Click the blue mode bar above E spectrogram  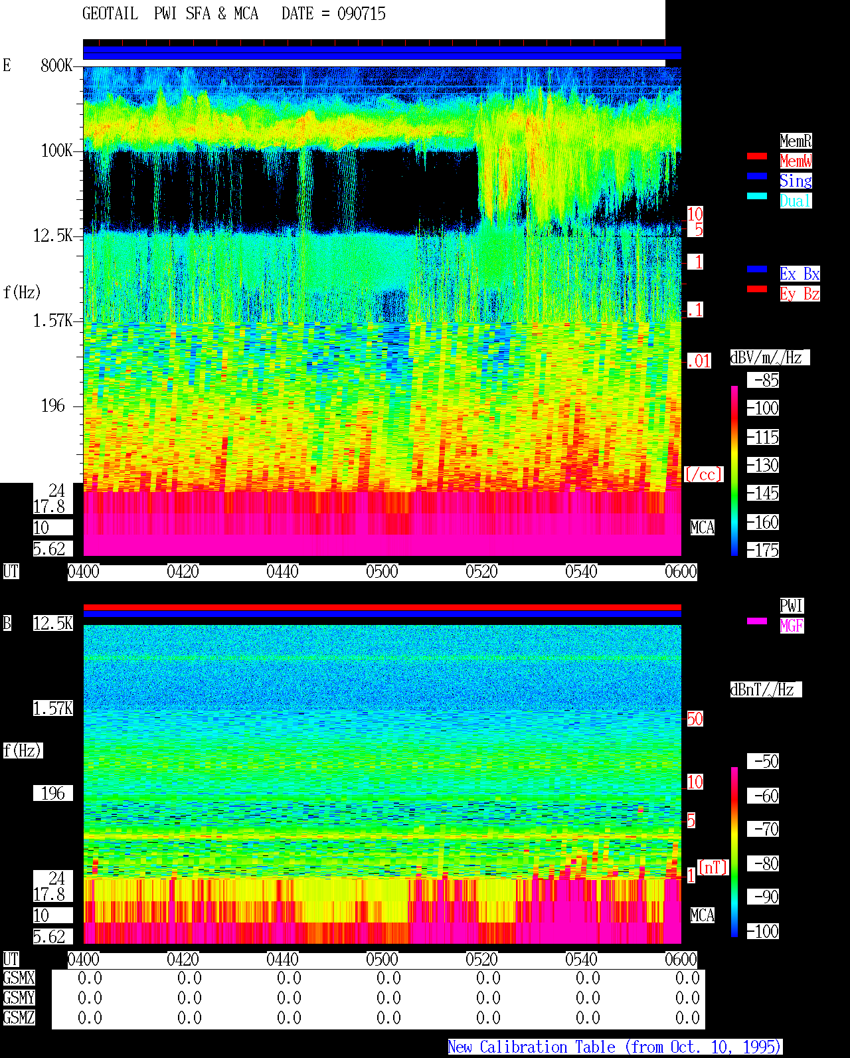(x=382, y=53)
